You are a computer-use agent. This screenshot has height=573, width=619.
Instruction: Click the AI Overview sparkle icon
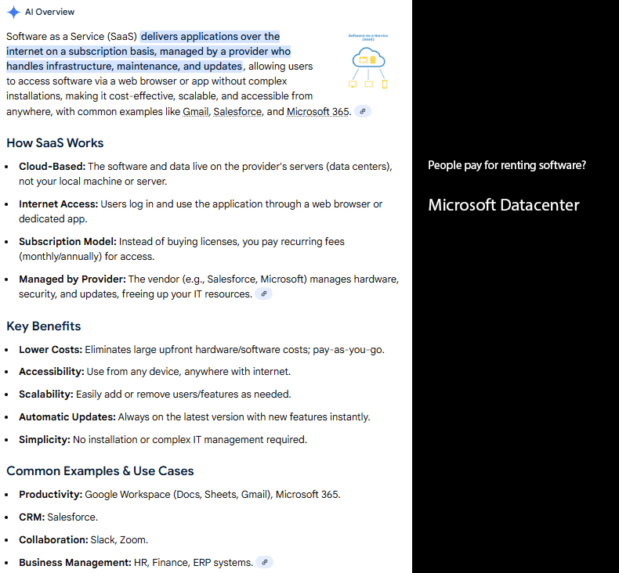13,12
